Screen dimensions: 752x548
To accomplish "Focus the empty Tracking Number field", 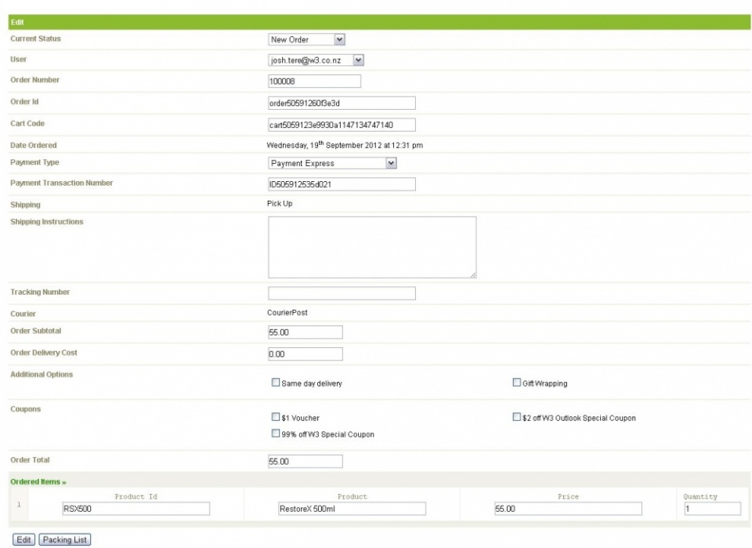I will 342,293.
